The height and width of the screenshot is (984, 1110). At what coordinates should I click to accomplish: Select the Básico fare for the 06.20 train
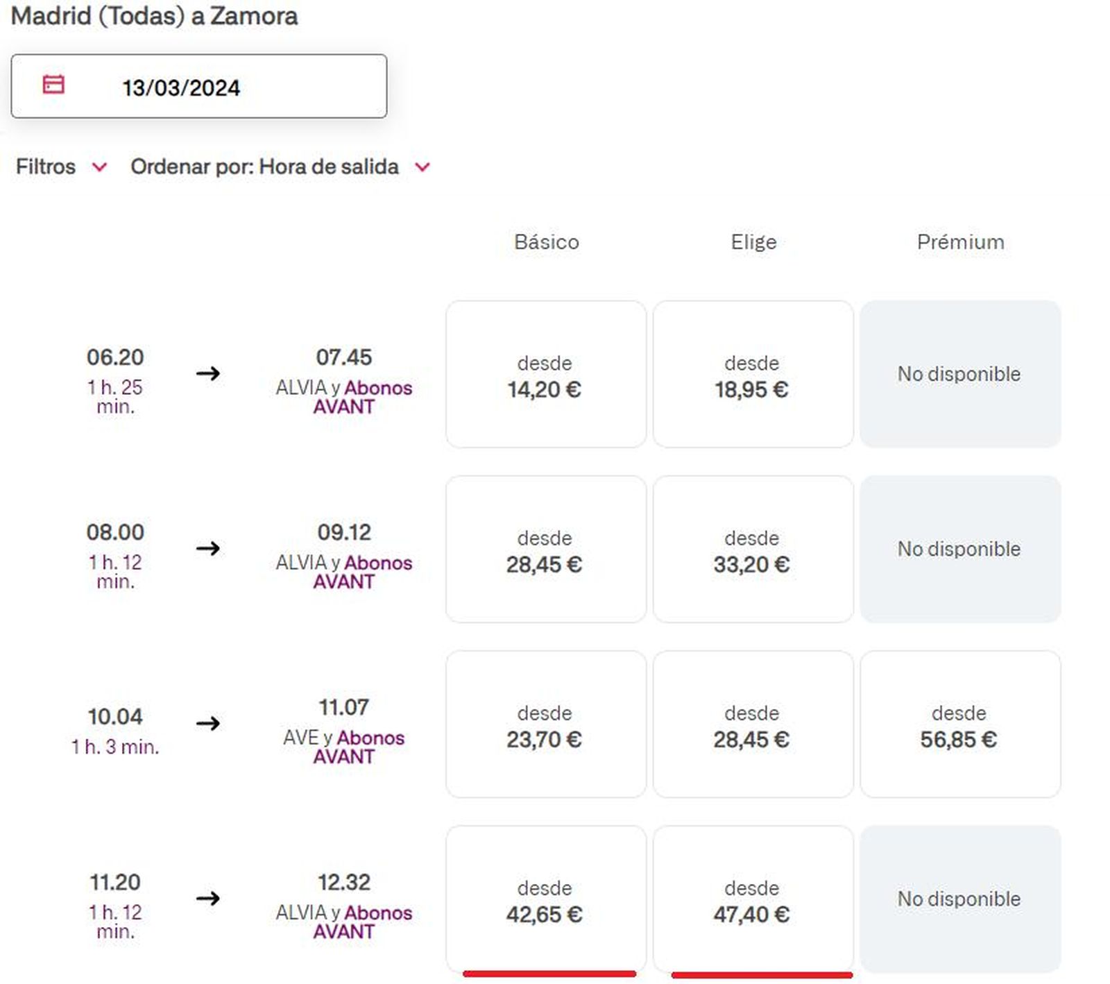(545, 375)
